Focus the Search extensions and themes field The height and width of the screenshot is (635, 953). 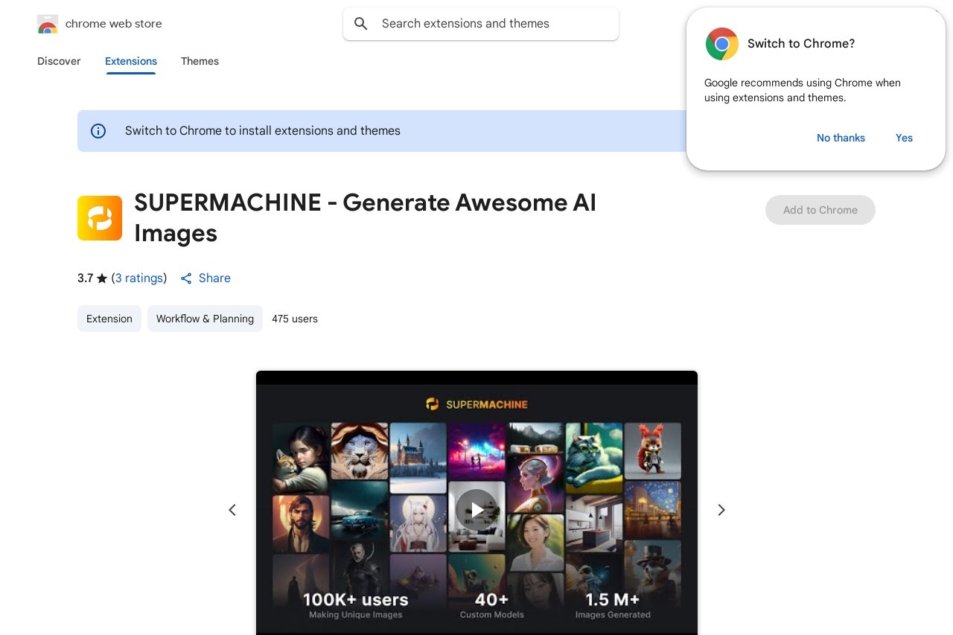(x=481, y=24)
